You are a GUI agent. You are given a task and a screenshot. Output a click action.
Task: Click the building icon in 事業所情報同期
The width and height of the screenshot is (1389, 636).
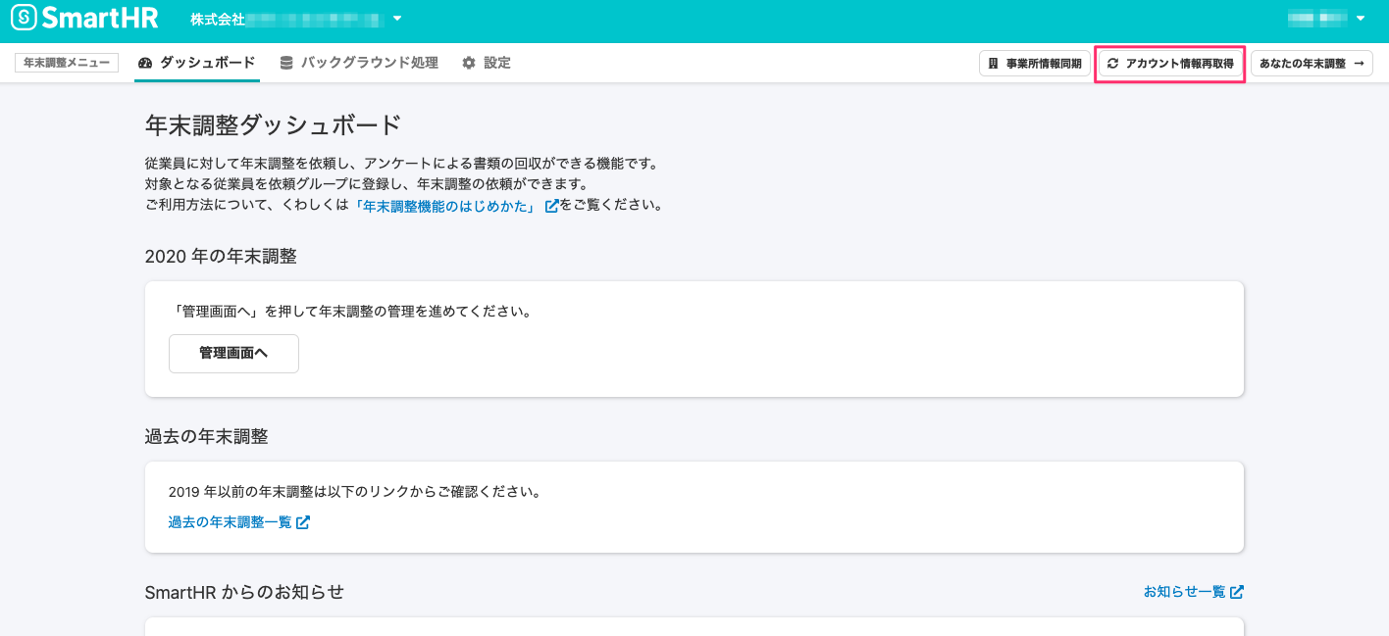coord(993,64)
